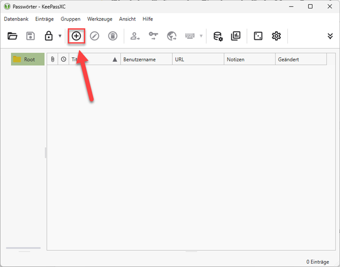Open the Hilfe menu
This screenshot has width=340, height=267.
(x=147, y=19)
